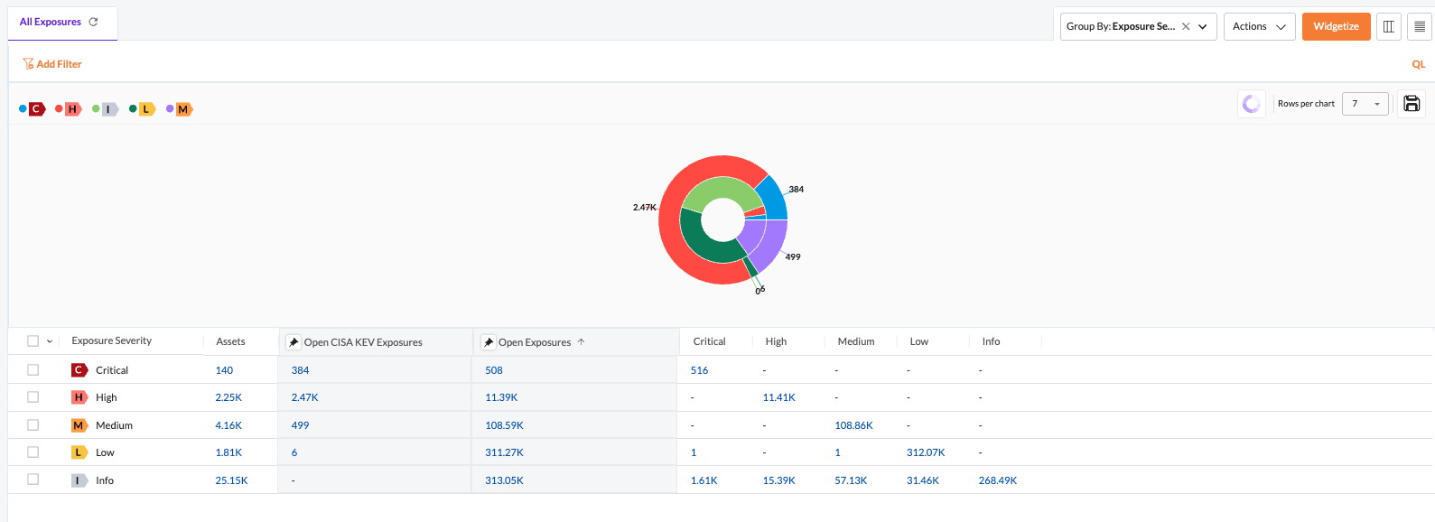Sort by Critical column header
1435x522 pixels.
click(x=709, y=341)
